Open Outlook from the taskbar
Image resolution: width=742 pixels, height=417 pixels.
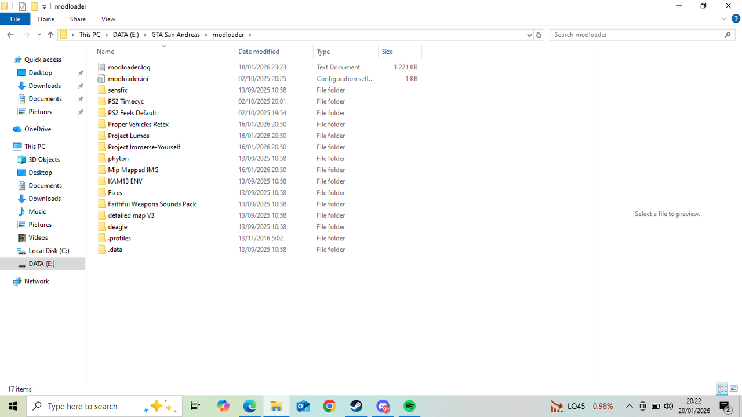(x=303, y=406)
